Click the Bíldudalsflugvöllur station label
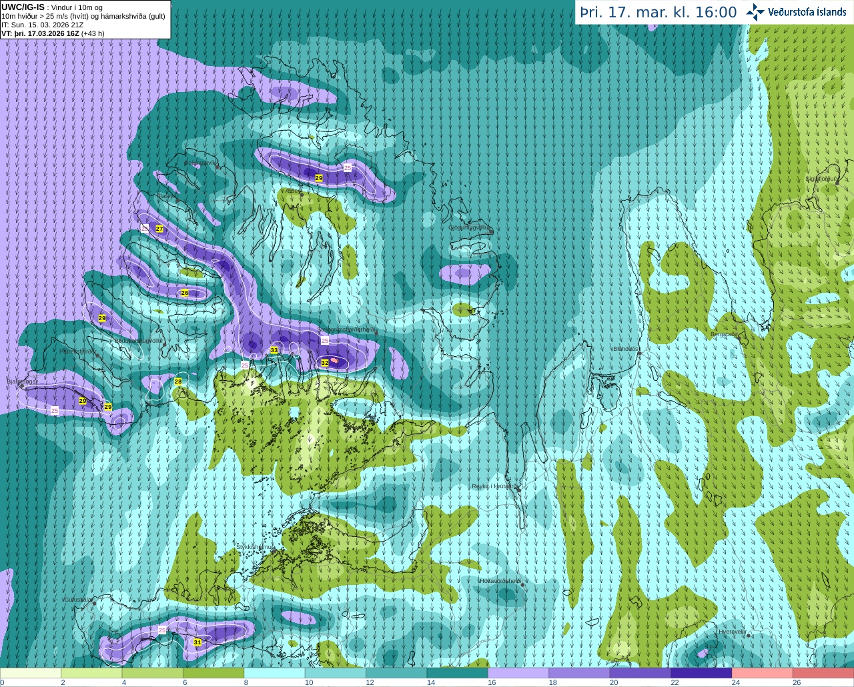This screenshot has width=854, height=687. pyautogui.click(x=139, y=340)
